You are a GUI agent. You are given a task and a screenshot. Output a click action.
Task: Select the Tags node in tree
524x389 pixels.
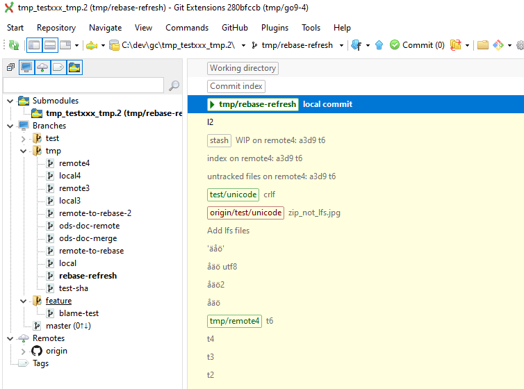[x=40, y=363]
